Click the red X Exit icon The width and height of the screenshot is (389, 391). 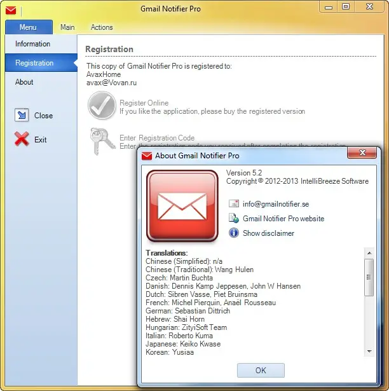(x=22, y=139)
